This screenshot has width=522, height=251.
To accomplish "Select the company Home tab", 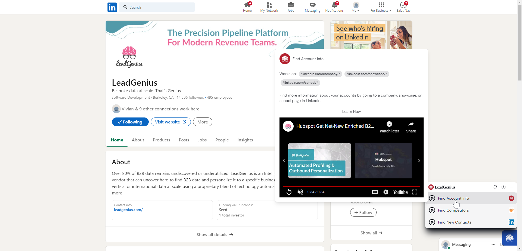I will 117,140.
